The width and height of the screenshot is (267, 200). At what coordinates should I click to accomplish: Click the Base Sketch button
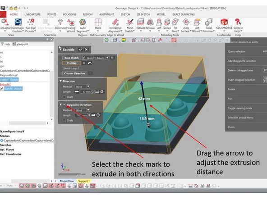coord(72,58)
